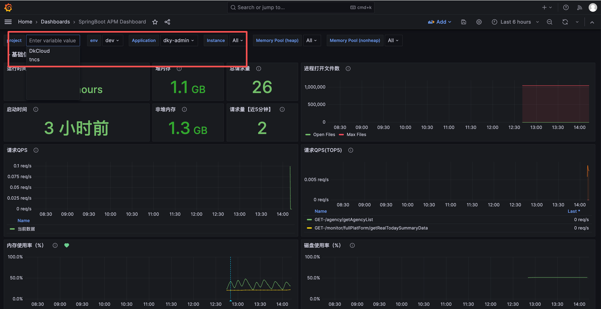The height and width of the screenshot is (309, 601).
Task: Click the Add button in toolbar
Action: [439, 22]
